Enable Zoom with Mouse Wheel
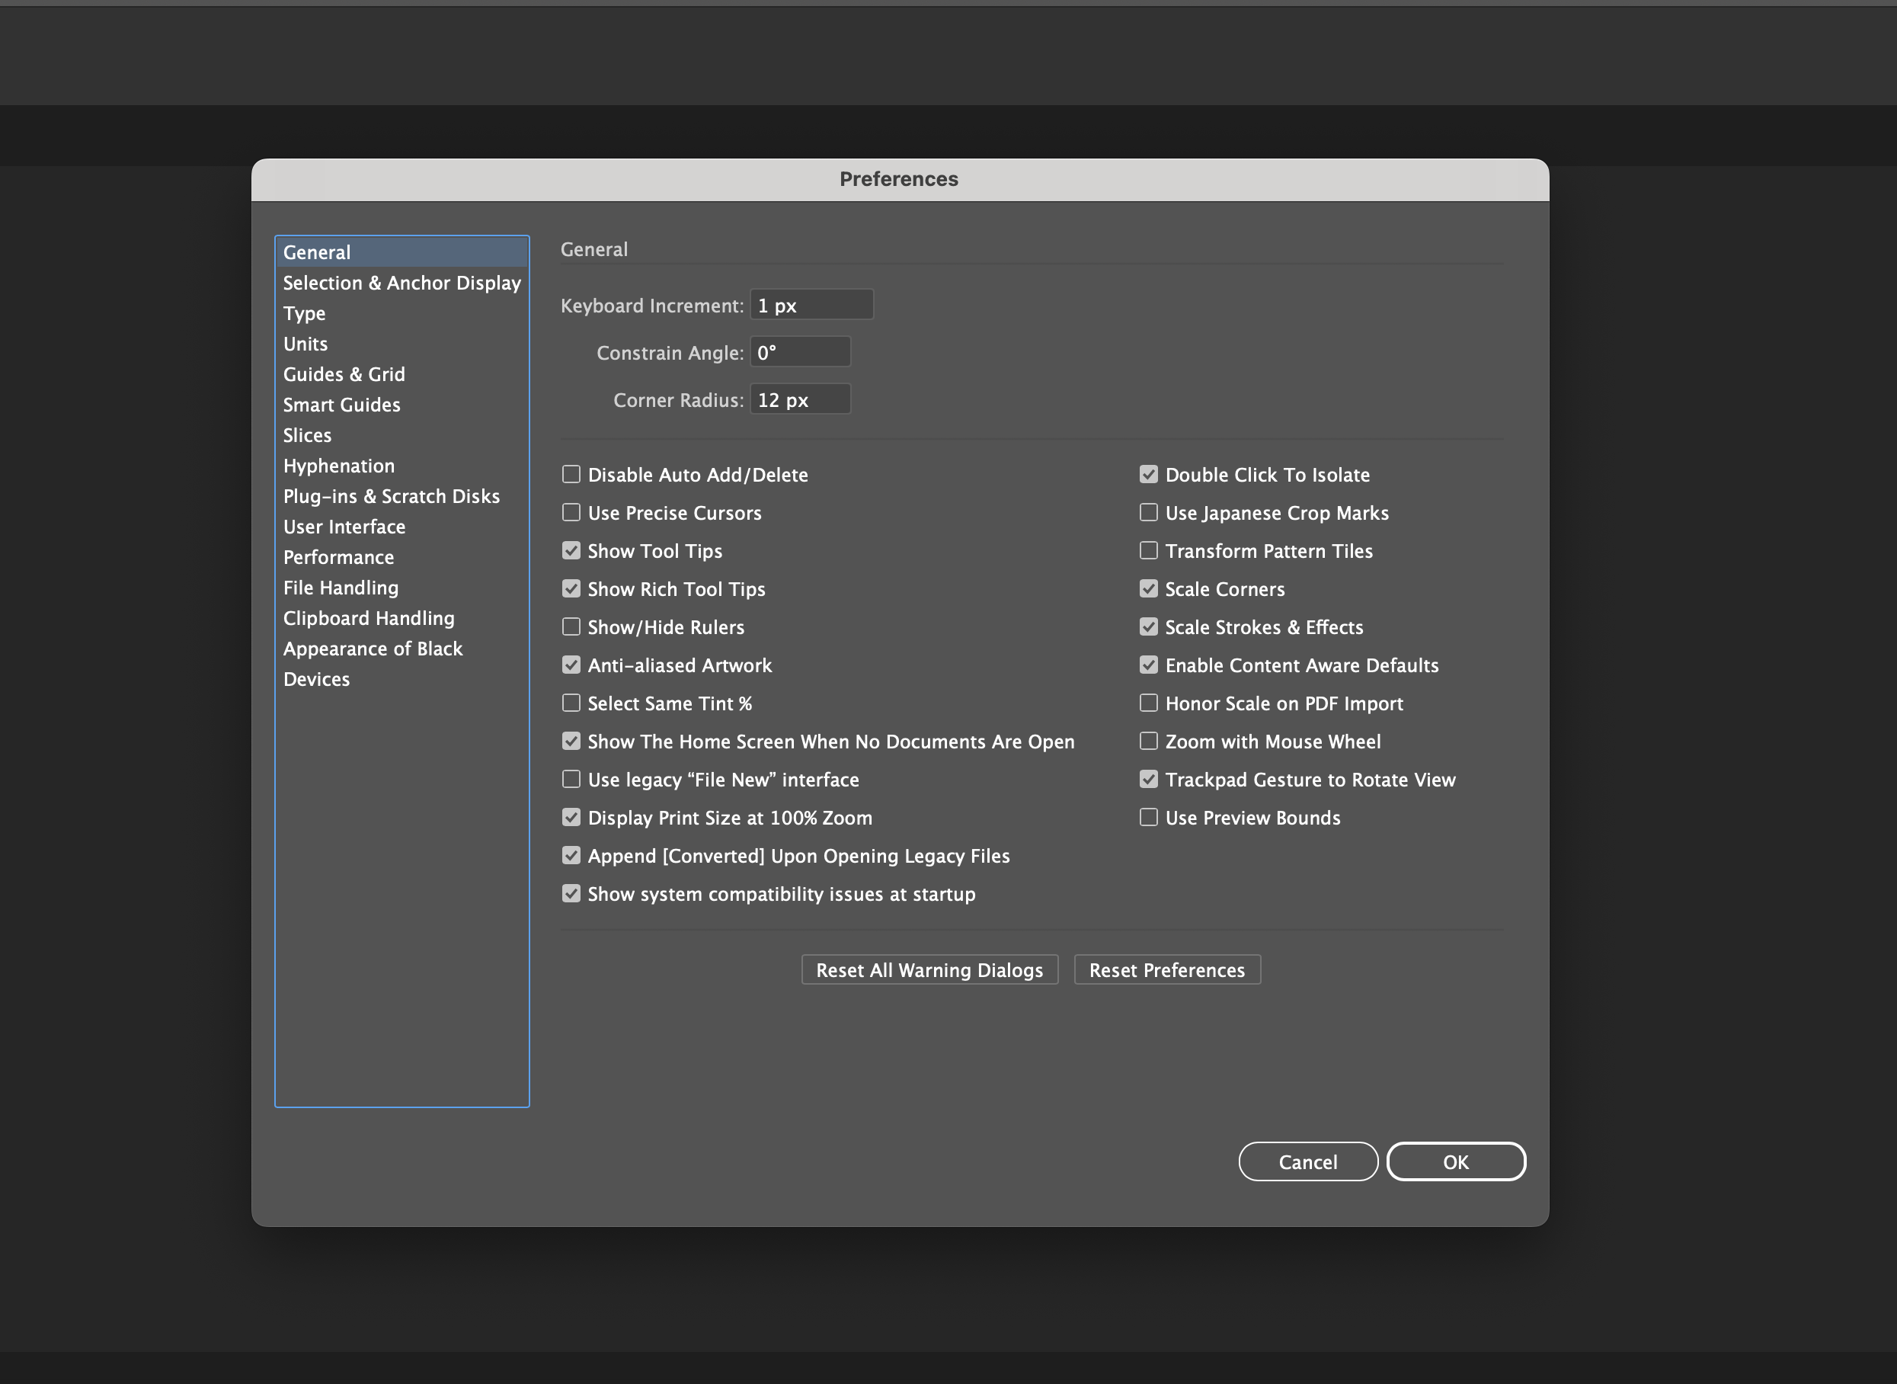The image size is (1897, 1384). pyautogui.click(x=1148, y=741)
